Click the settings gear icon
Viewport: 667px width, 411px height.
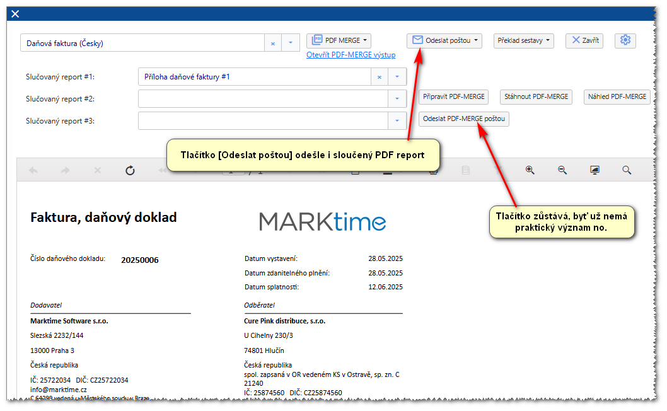(x=625, y=40)
